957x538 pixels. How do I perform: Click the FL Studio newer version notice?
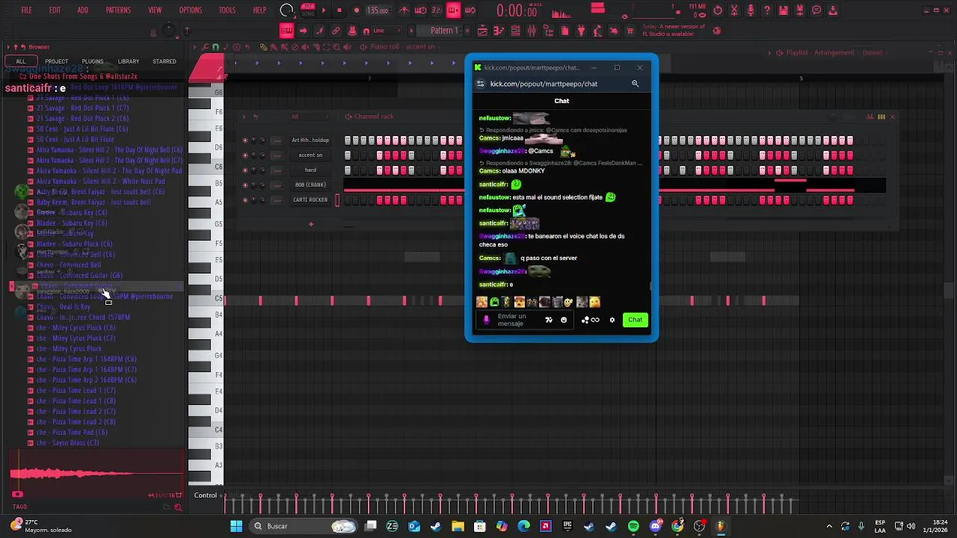pyautogui.click(x=674, y=30)
